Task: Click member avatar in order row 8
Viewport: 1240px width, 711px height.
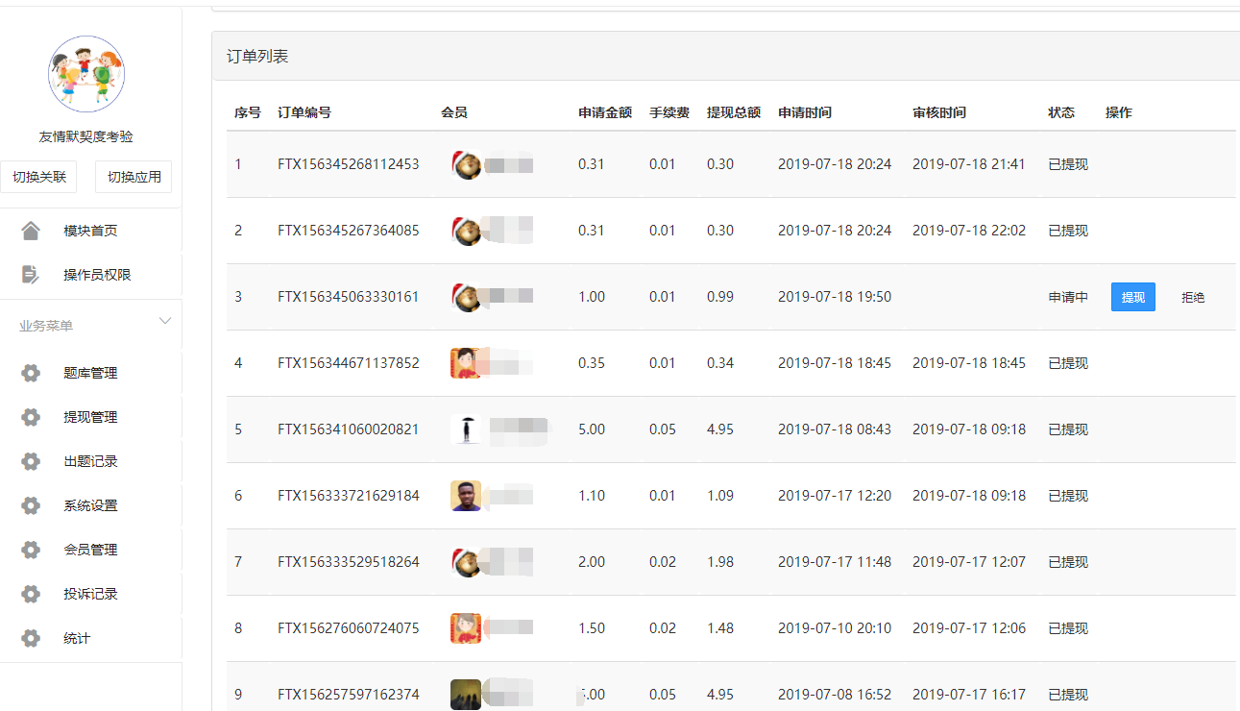Action: [466, 628]
